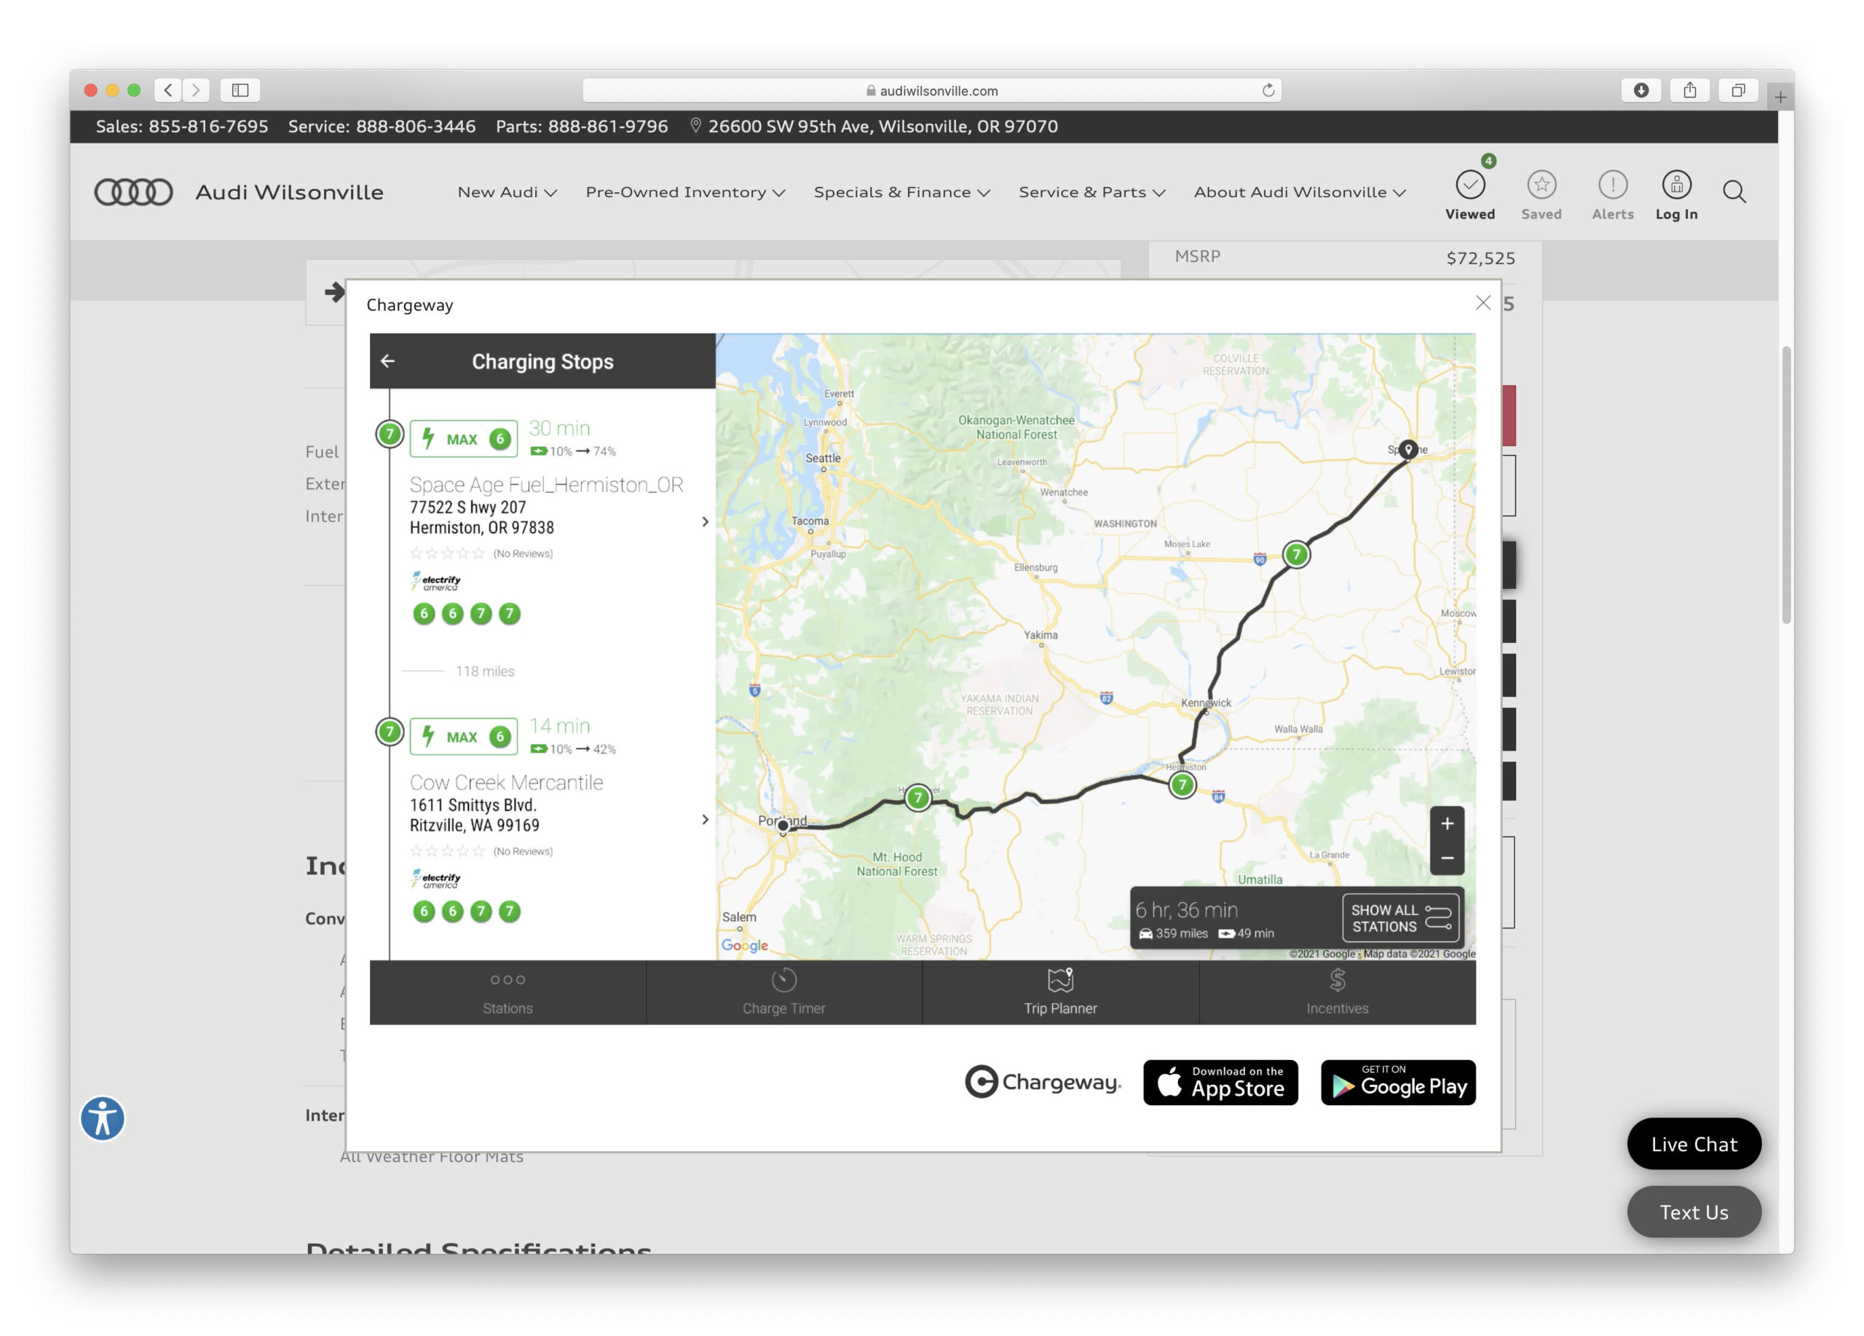Get Chargeway on Google Play
Viewport: 1864px width, 1336px height.
click(1398, 1082)
